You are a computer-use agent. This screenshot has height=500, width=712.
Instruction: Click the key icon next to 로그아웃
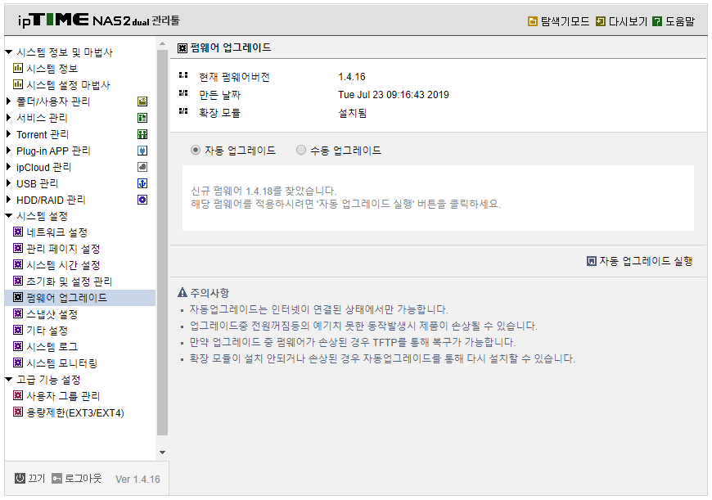point(56,479)
